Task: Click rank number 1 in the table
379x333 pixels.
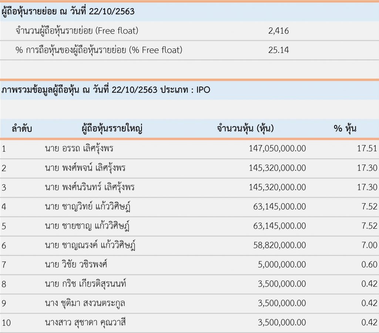Action: 4,149
